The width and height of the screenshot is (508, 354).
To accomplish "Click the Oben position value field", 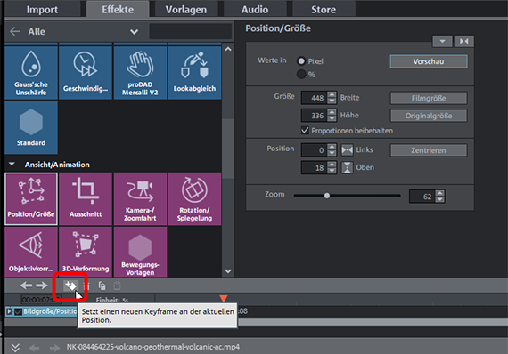I will tap(314, 168).
